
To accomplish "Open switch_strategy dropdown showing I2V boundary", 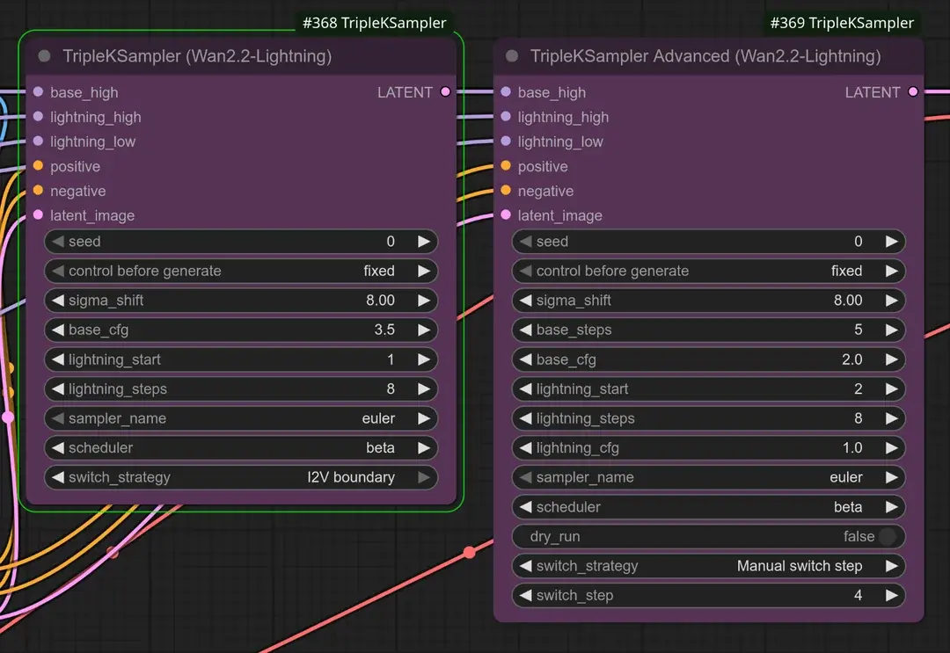I will 240,477.
